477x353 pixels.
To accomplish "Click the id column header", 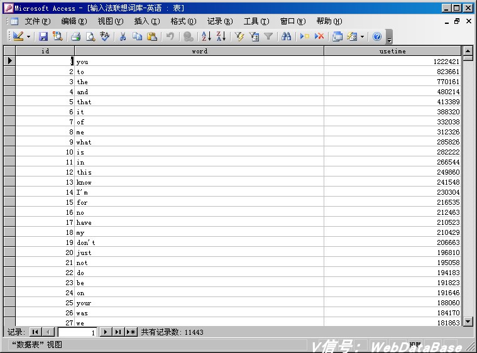I will pyautogui.click(x=45, y=51).
